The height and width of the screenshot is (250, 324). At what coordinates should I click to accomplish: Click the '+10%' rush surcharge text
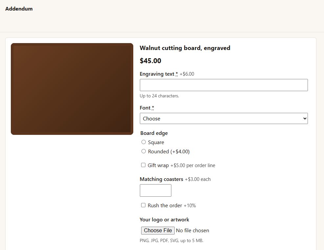190,206
